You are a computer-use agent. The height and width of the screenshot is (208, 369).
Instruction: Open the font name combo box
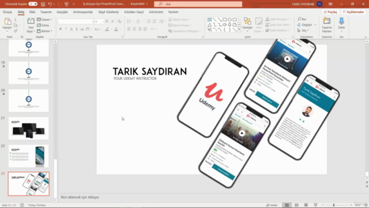(x=76, y=21)
